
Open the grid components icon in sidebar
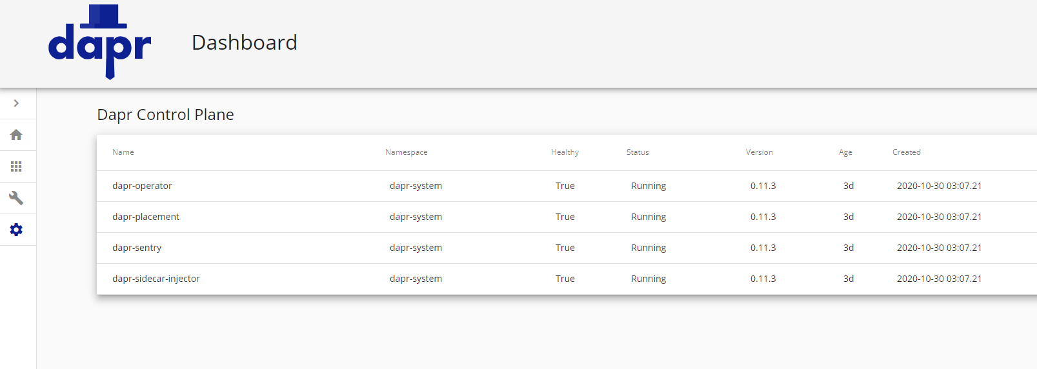[x=16, y=166]
